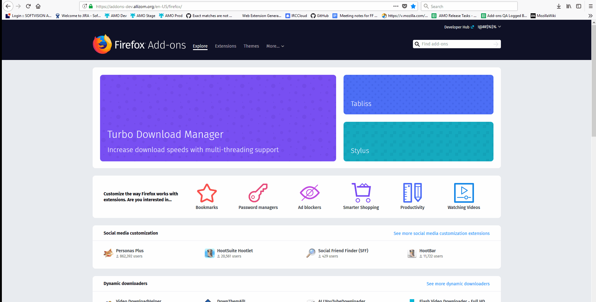
Task: Open the Tabliss featured card
Action: [419, 95]
